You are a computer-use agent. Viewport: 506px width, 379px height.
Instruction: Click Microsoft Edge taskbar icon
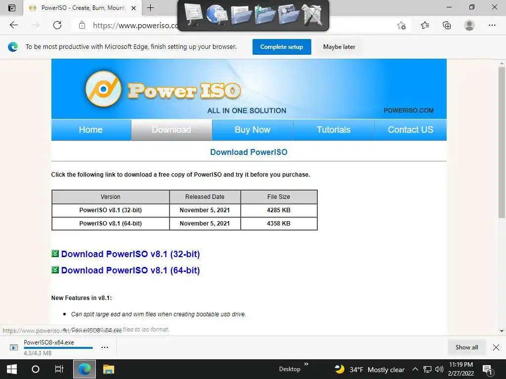84,369
